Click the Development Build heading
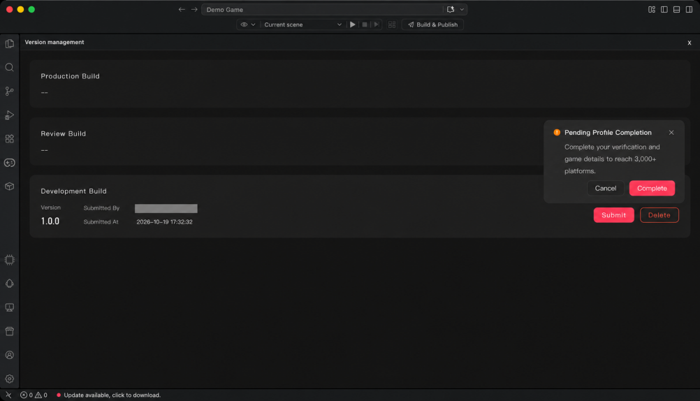Image resolution: width=700 pixels, height=401 pixels. coord(73,191)
